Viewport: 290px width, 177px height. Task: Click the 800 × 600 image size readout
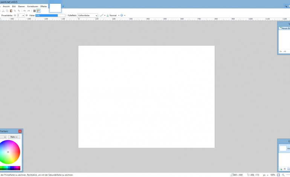click(237, 175)
